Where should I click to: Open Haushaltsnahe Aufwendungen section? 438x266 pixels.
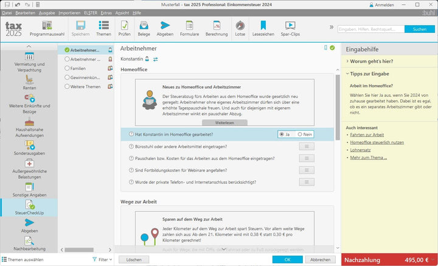pyautogui.click(x=29, y=128)
